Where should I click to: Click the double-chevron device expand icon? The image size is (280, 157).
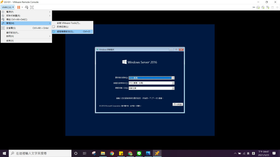point(253,7)
